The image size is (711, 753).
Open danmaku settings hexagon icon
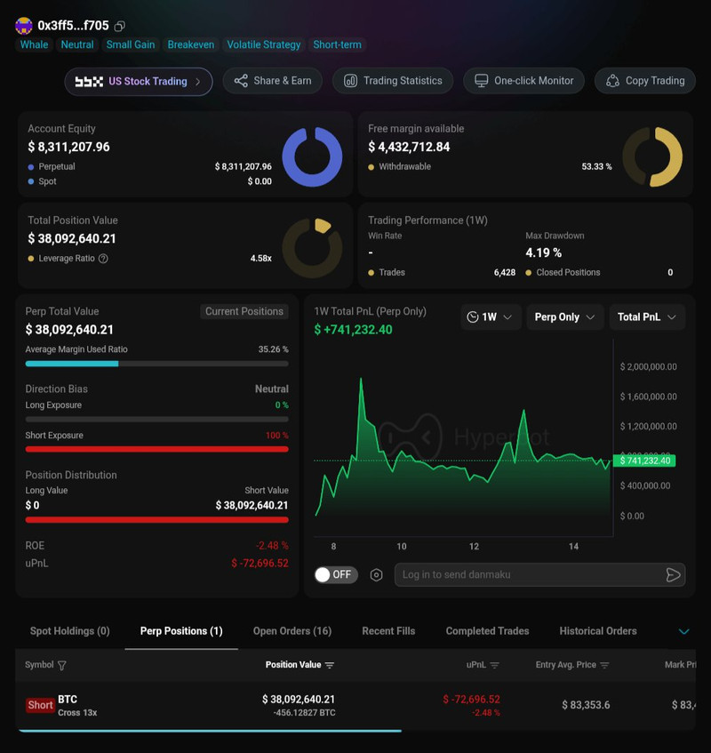(x=376, y=575)
